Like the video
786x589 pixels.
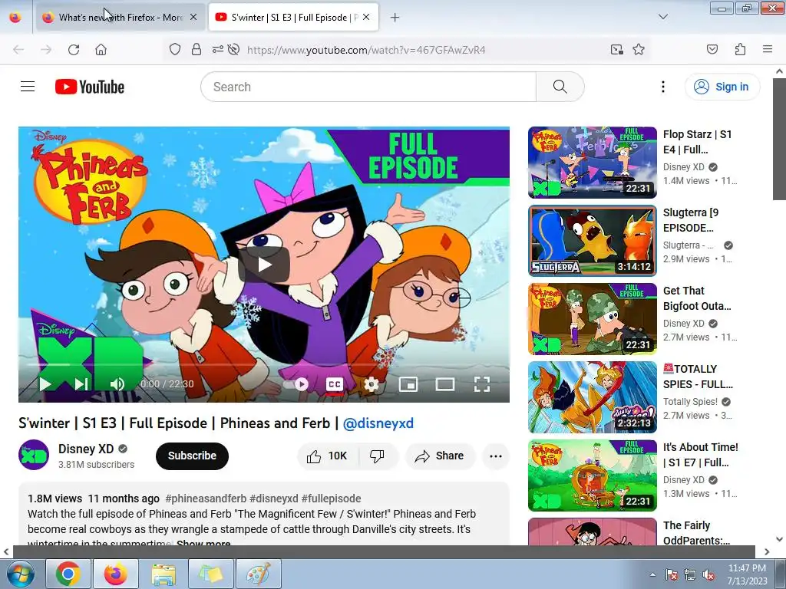(327, 456)
